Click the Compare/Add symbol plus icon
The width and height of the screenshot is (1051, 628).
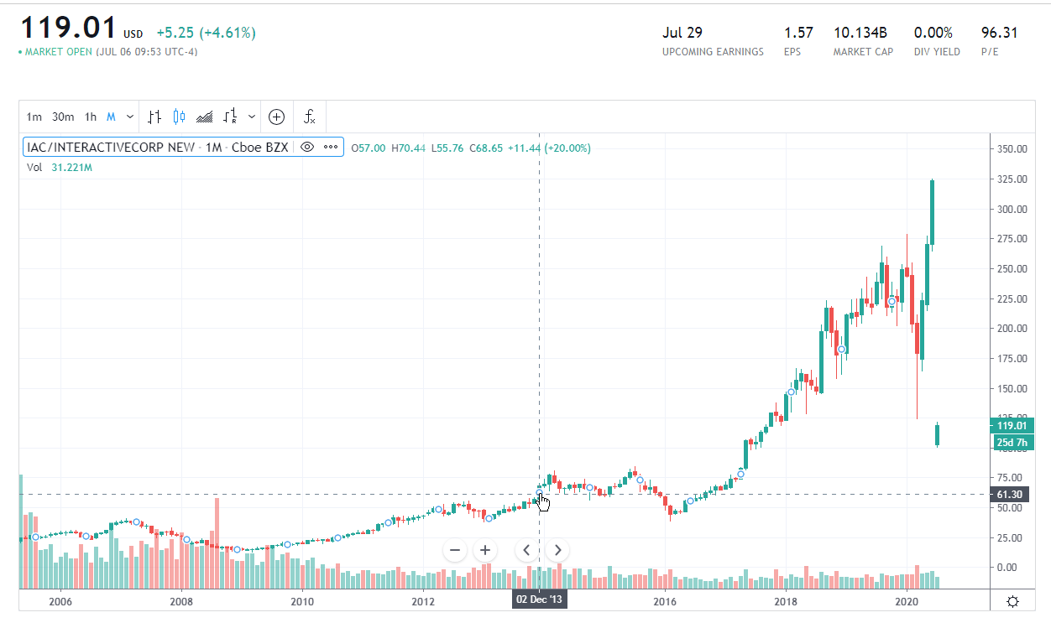point(276,117)
